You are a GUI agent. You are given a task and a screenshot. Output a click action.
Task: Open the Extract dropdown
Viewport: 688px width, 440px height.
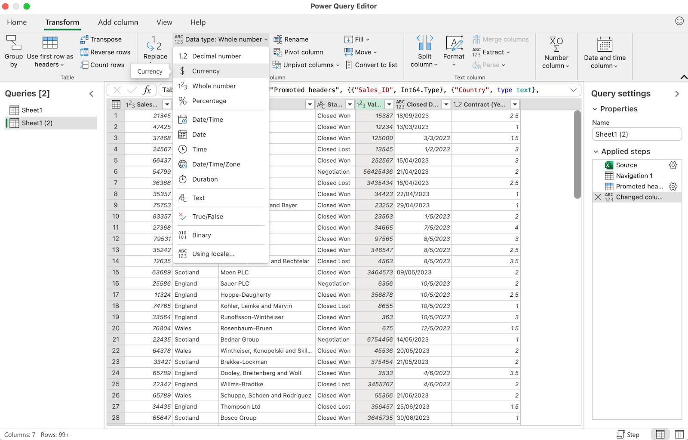(x=491, y=52)
